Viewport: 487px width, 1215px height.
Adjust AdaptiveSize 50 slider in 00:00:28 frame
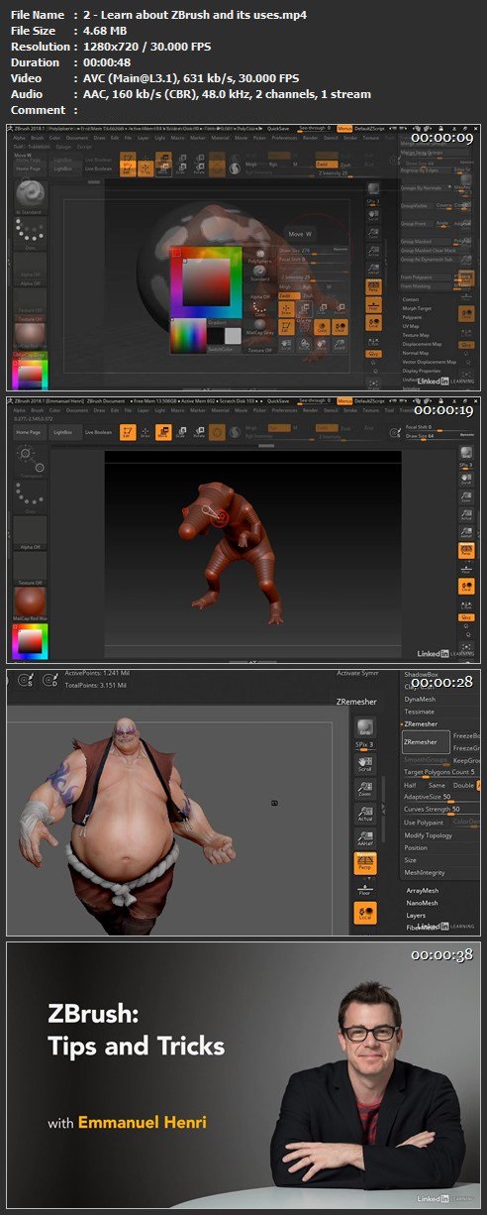pyautogui.click(x=441, y=797)
